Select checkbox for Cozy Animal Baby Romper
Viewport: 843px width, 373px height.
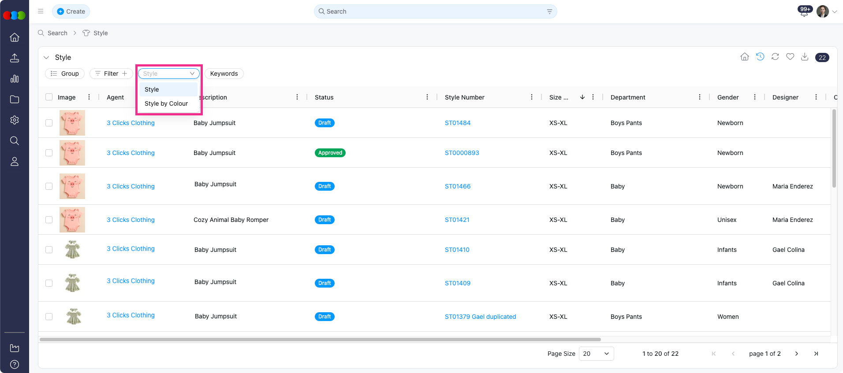coord(49,220)
